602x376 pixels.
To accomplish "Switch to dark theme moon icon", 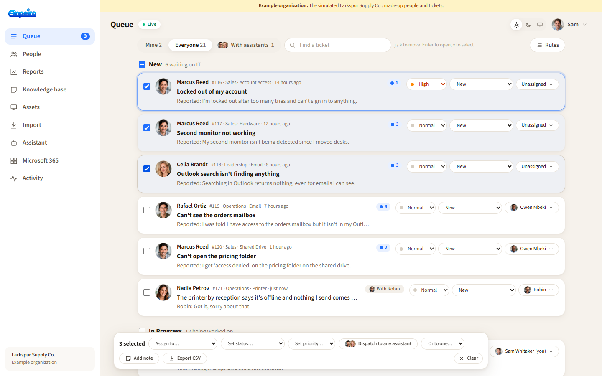I will [528, 25].
